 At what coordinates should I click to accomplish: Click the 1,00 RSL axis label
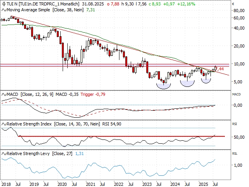(x=238, y=165)
